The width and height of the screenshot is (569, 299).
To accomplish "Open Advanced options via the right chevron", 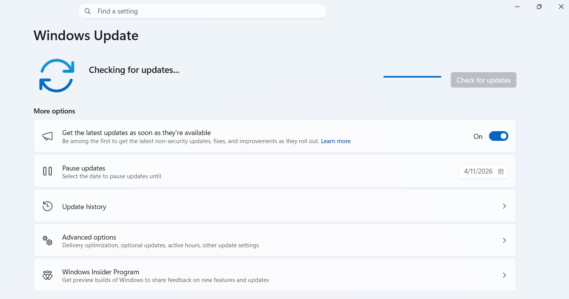I will pos(504,240).
